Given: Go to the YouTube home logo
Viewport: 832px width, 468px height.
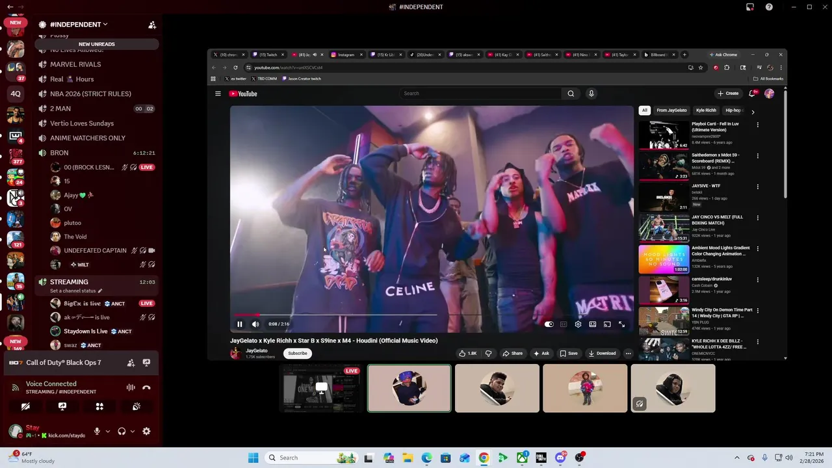Looking at the screenshot, I should click(243, 94).
